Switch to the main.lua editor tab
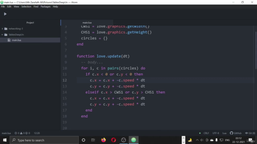The image size is (257, 144). [87, 22]
